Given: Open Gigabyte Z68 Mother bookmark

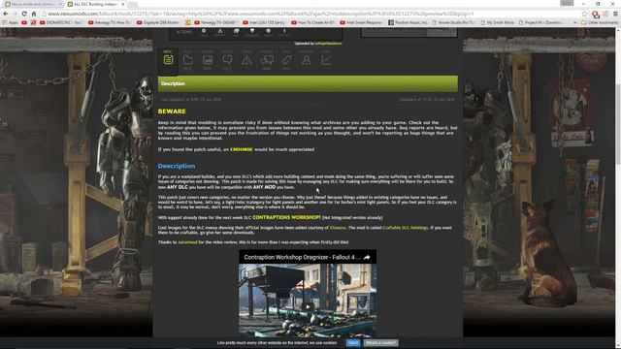Looking at the screenshot, I should pyautogui.click(x=157, y=22).
